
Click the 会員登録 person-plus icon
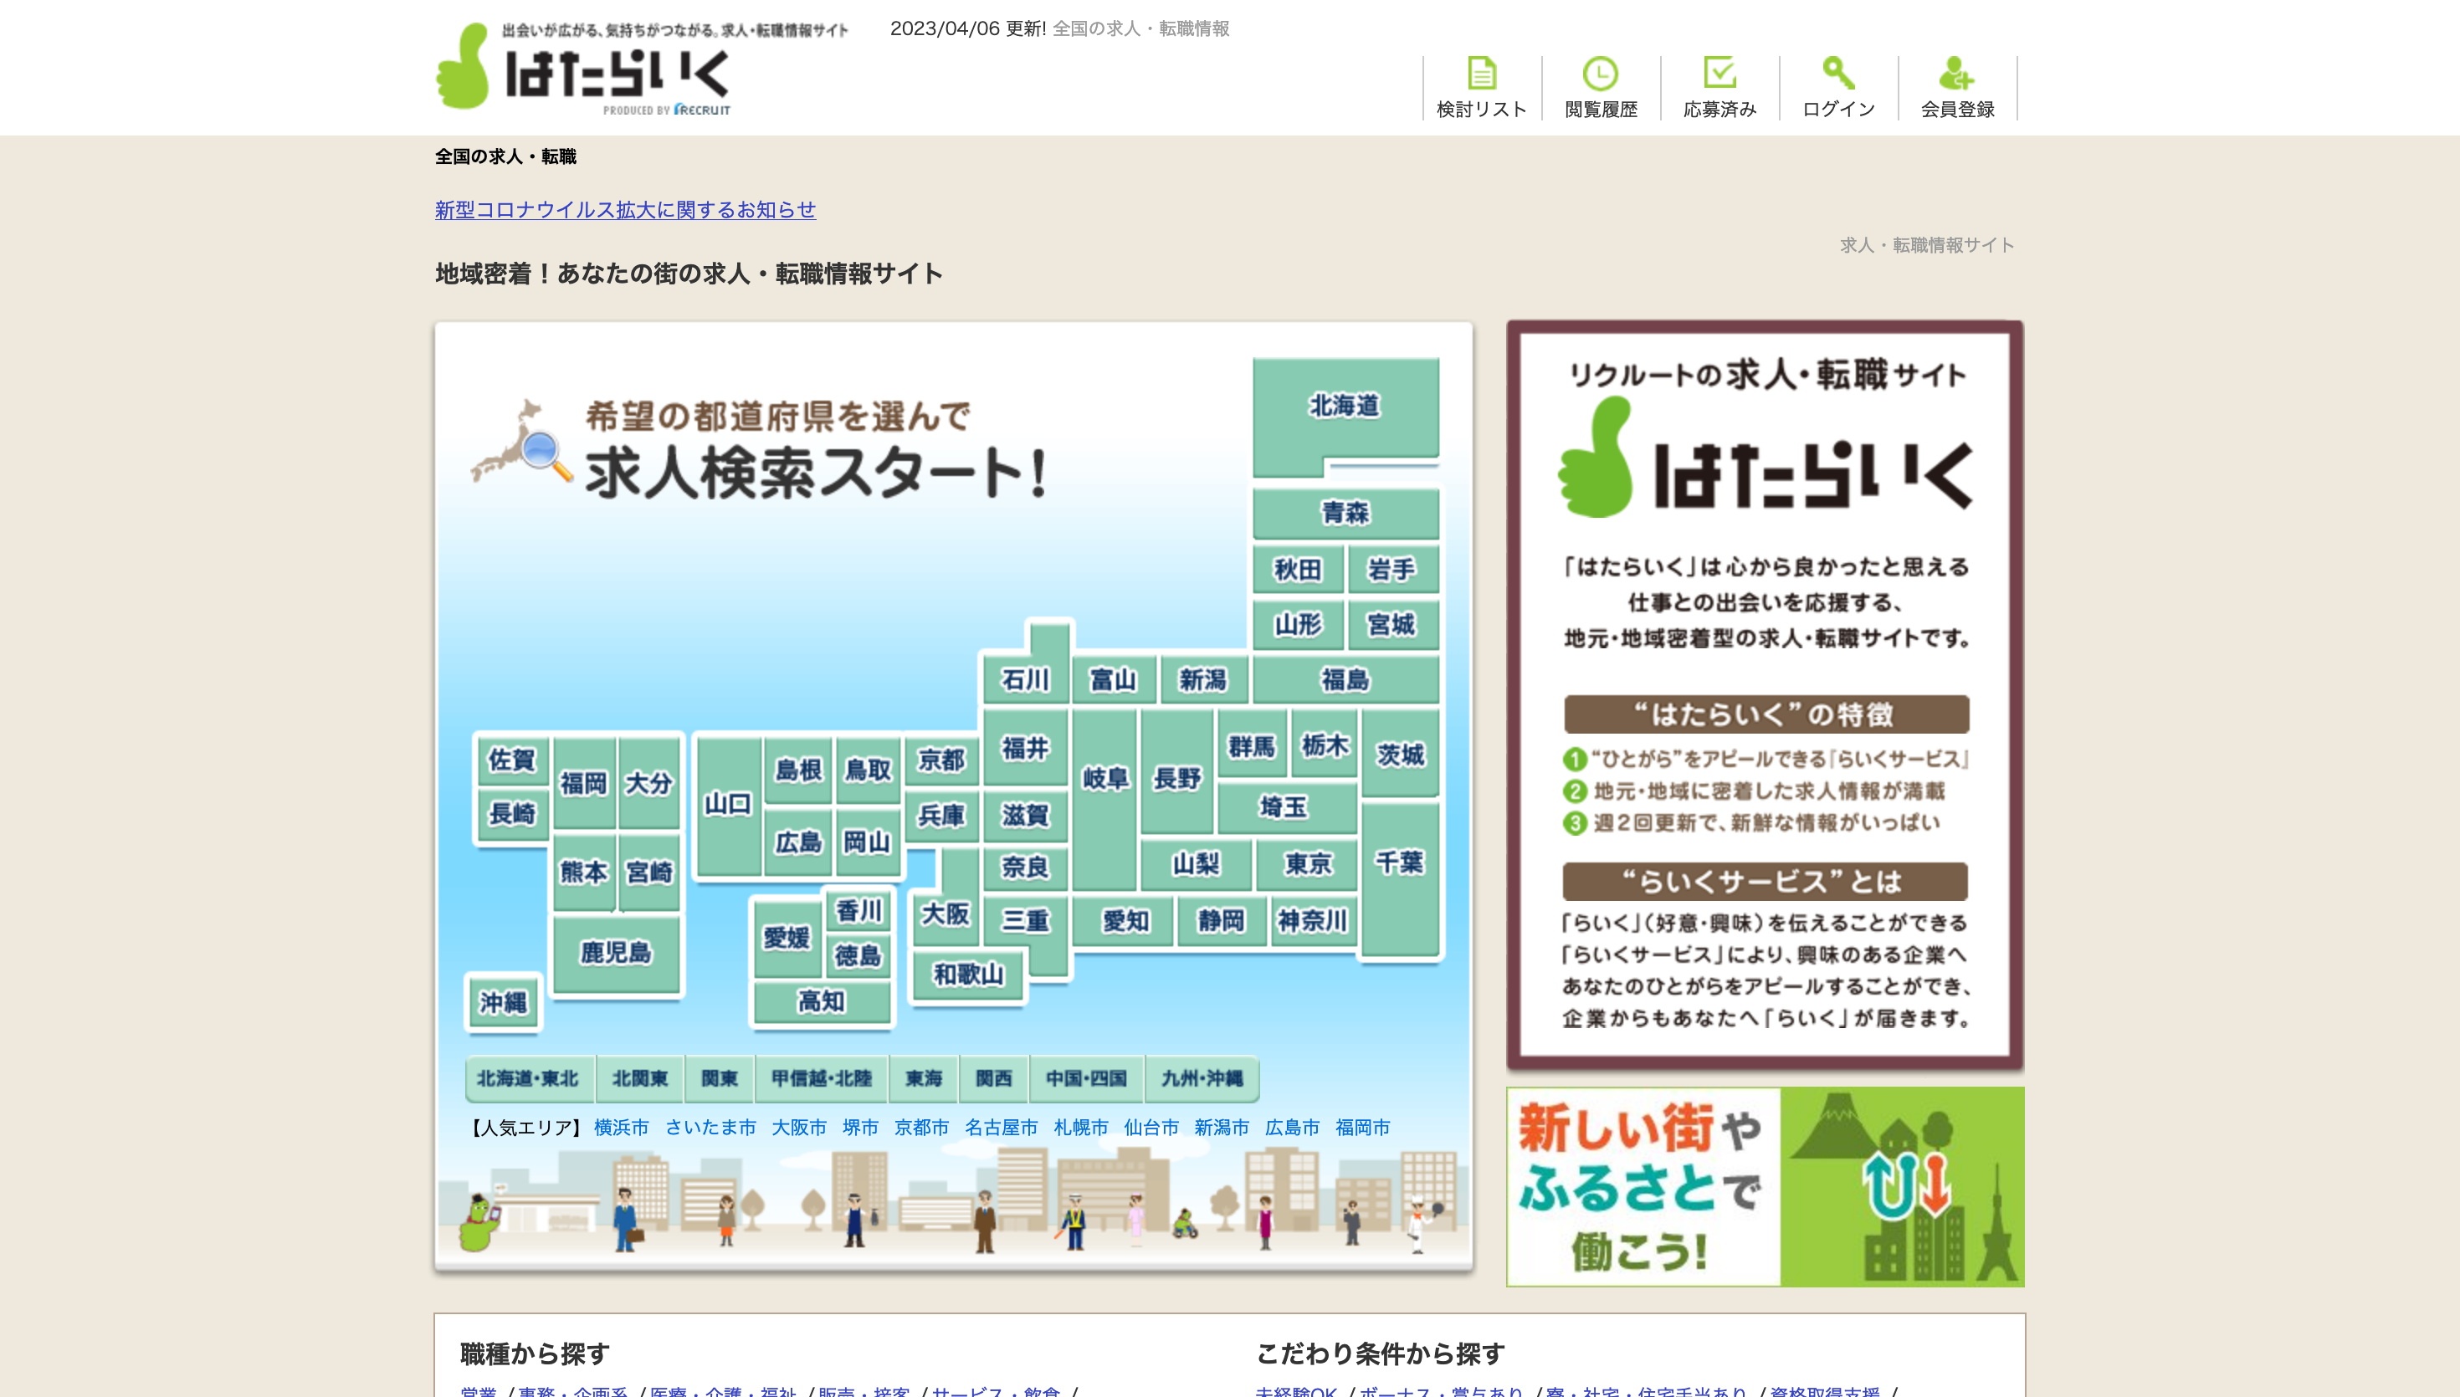(1957, 74)
